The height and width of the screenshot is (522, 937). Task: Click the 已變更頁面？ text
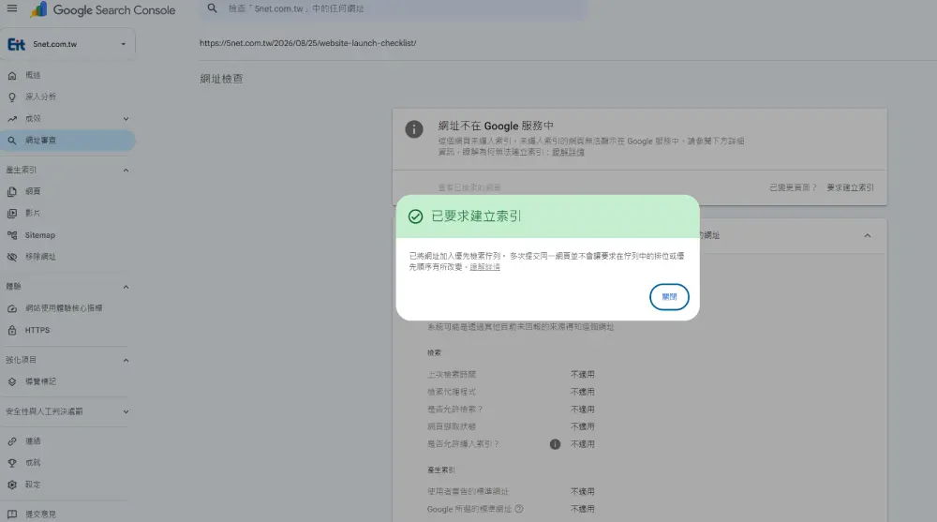793,187
